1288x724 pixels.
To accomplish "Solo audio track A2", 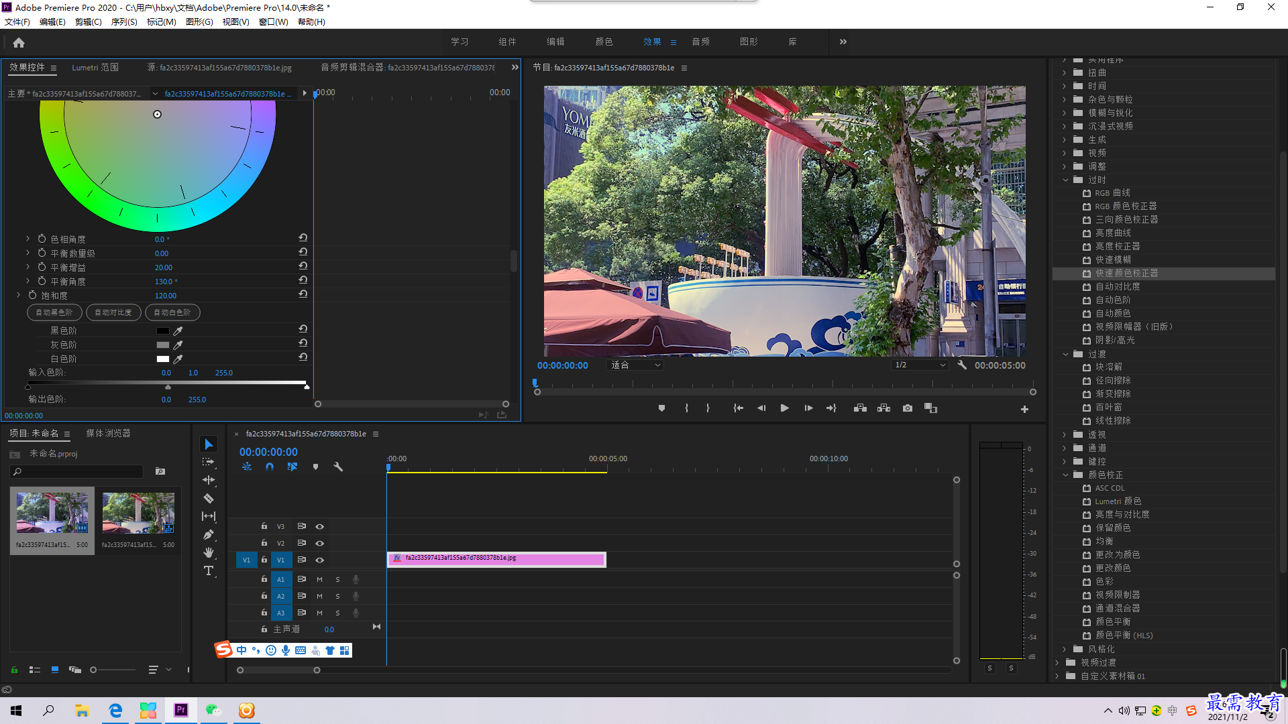I will click(337, 596).
